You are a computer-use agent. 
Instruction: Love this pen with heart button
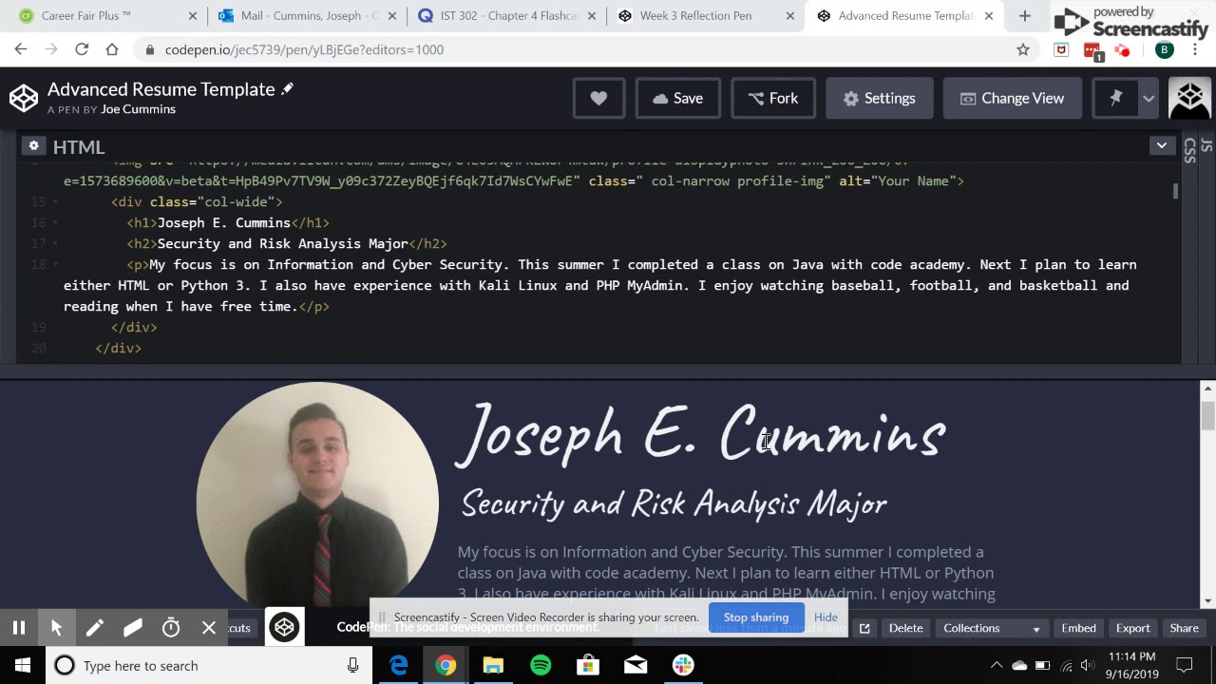click(x=598, y=98)
